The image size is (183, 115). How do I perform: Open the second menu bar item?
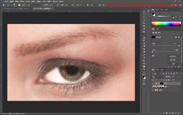[12, 2]
